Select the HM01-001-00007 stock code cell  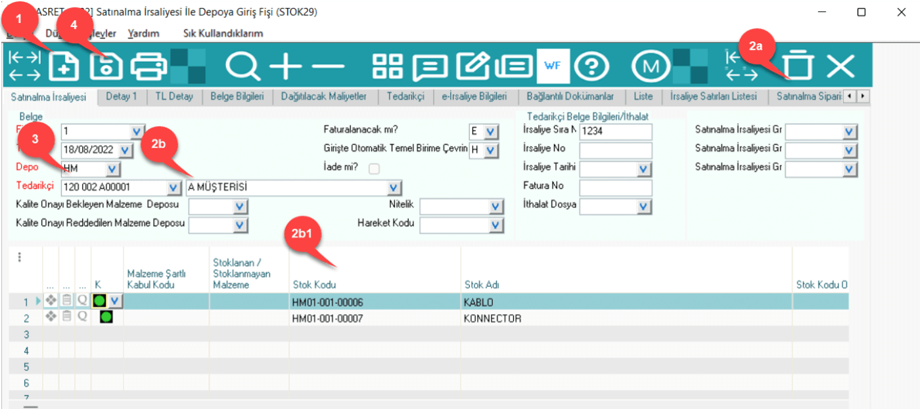click(x=375, y=318)
